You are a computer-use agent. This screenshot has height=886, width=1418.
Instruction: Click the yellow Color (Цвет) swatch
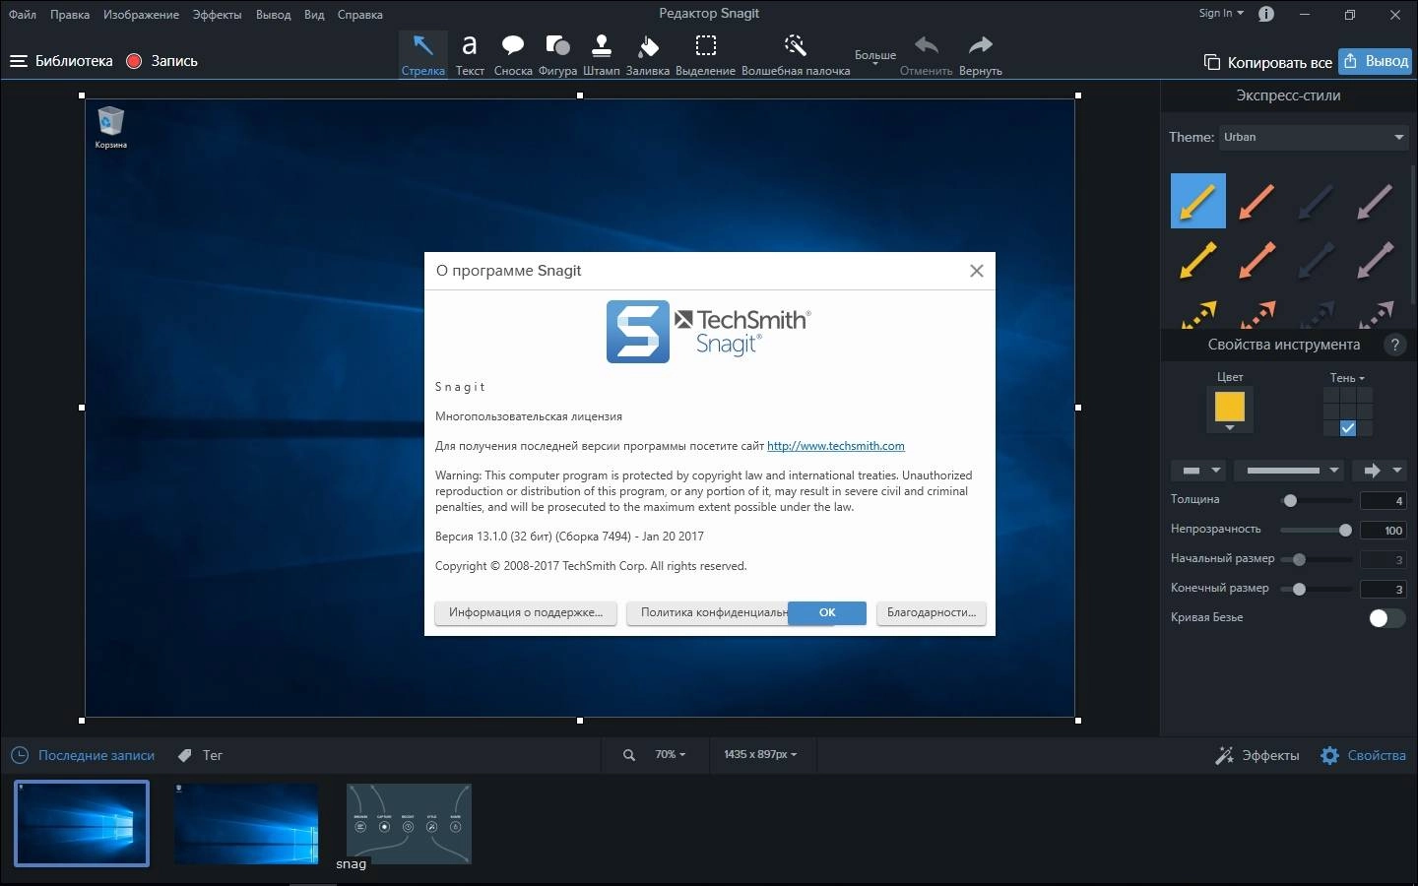1229,407
